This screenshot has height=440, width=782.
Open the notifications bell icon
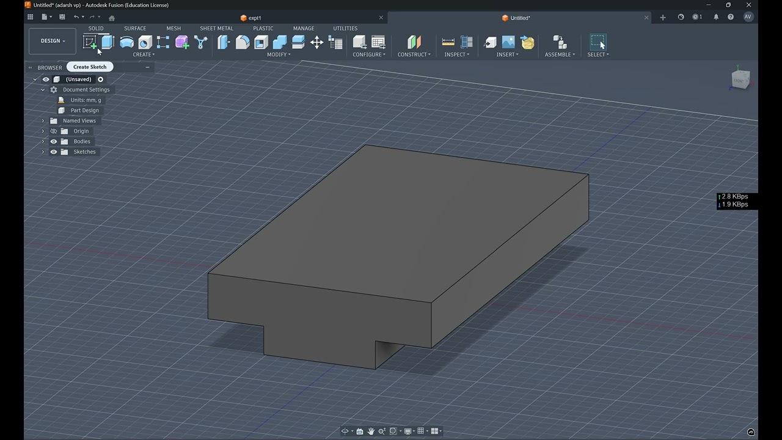point(716,17)
